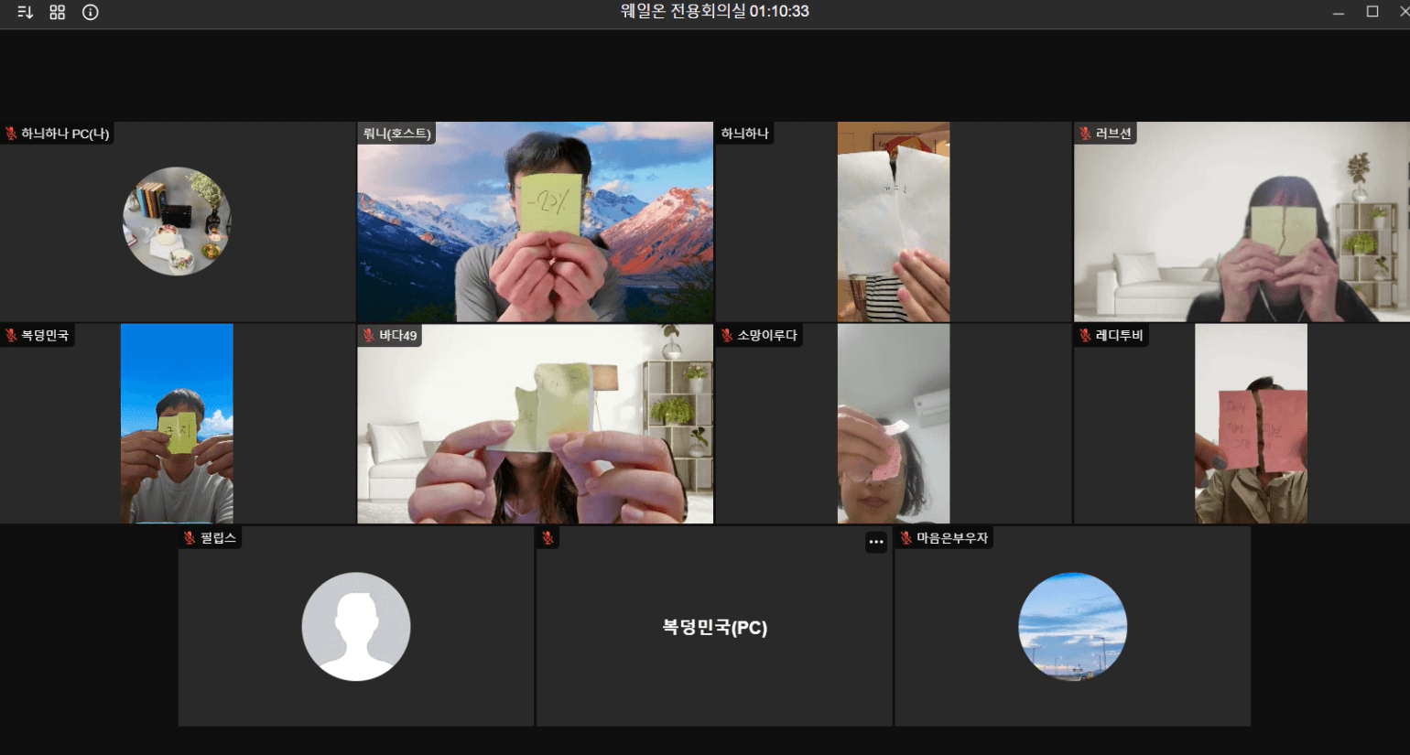1410x755 pixels.
Task: Select 필립스 default avatar picture
Action: (x=356, y=627)
